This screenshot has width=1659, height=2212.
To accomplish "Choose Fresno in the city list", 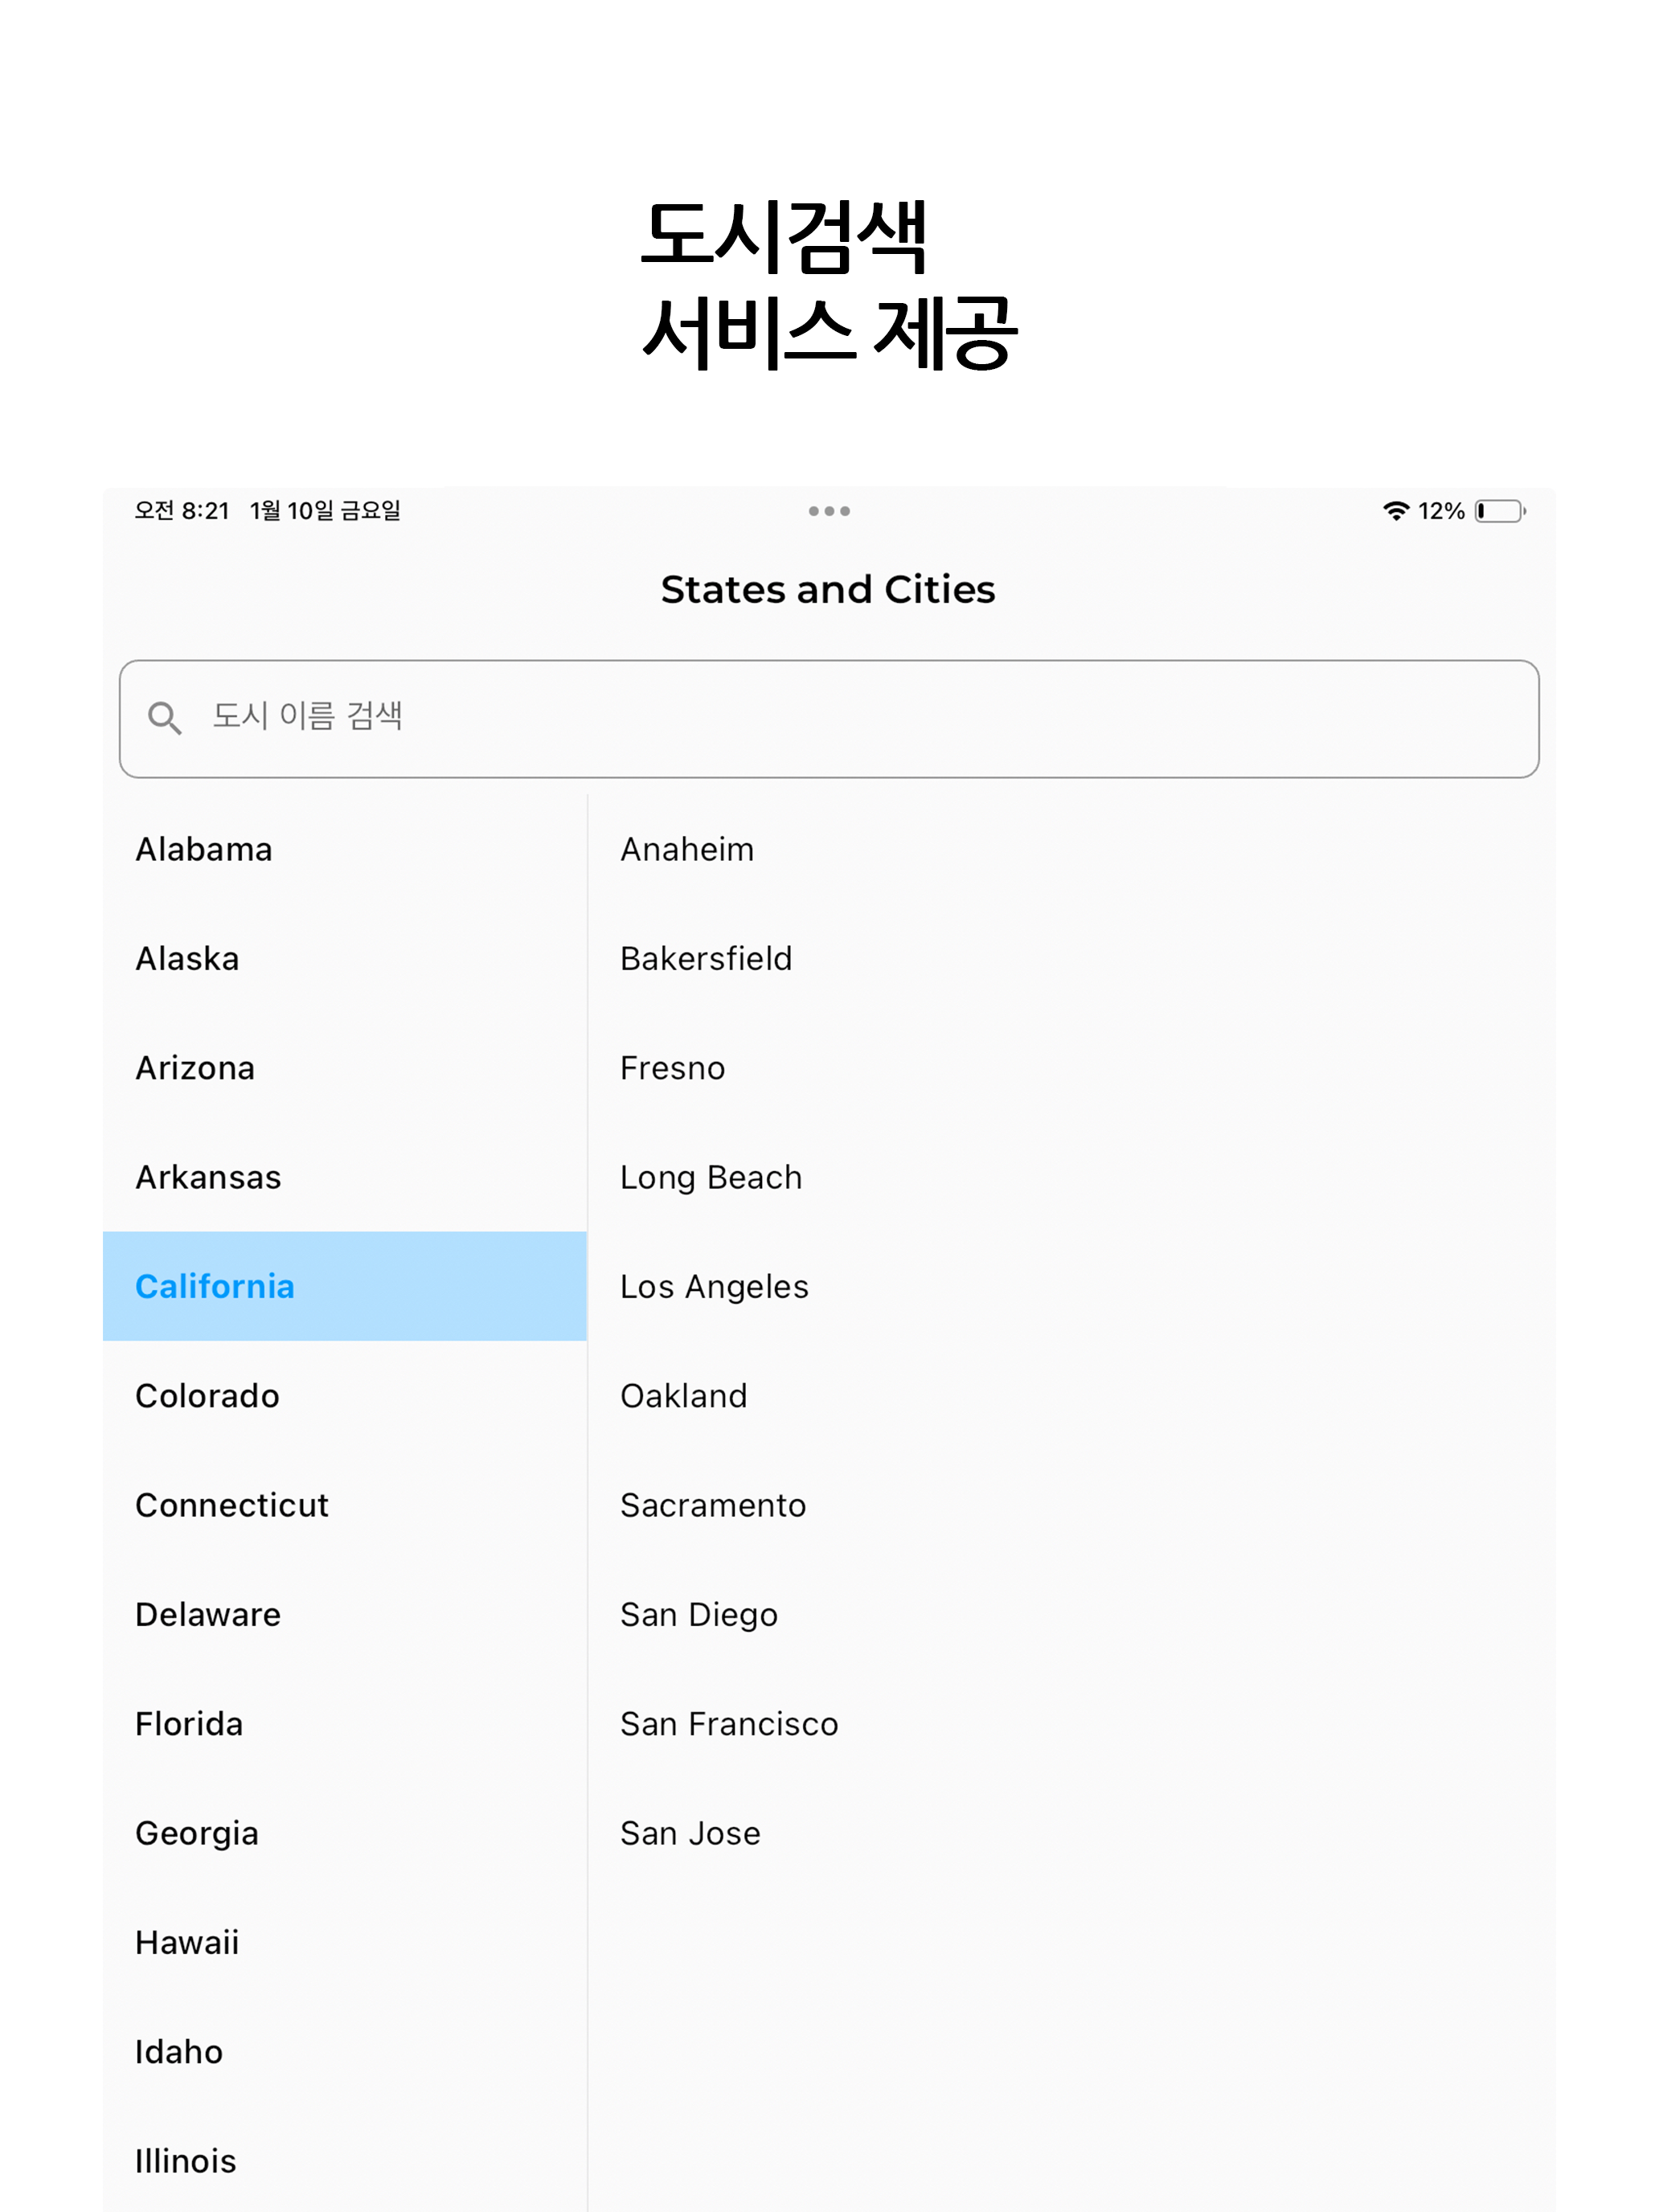I will coord(1072,1068).
